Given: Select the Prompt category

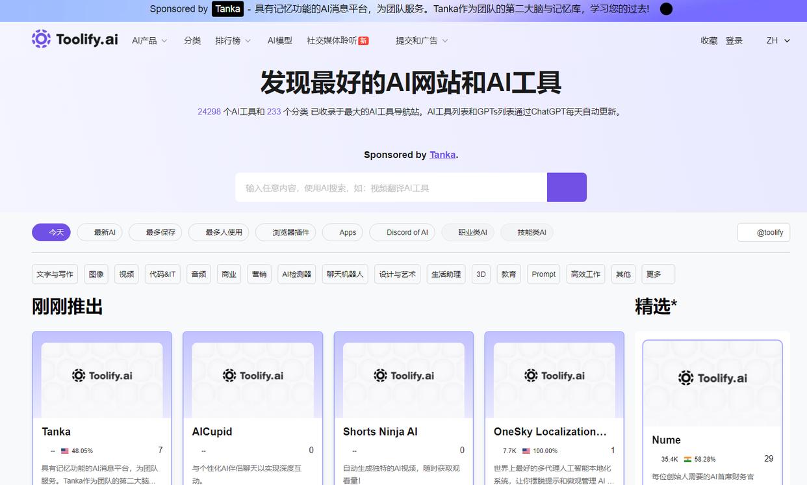Looking at the screenshot, I should 544,274.
